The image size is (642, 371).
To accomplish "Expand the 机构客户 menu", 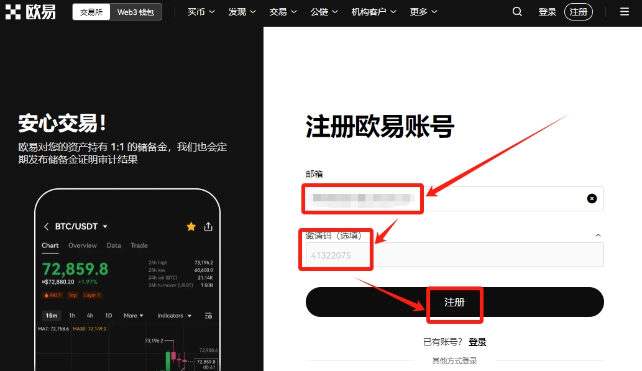I will pyautogui.click(x=374, y=12).
